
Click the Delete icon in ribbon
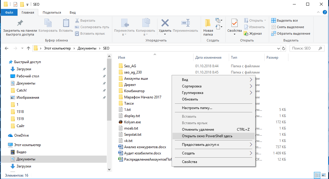click(165, 23)
